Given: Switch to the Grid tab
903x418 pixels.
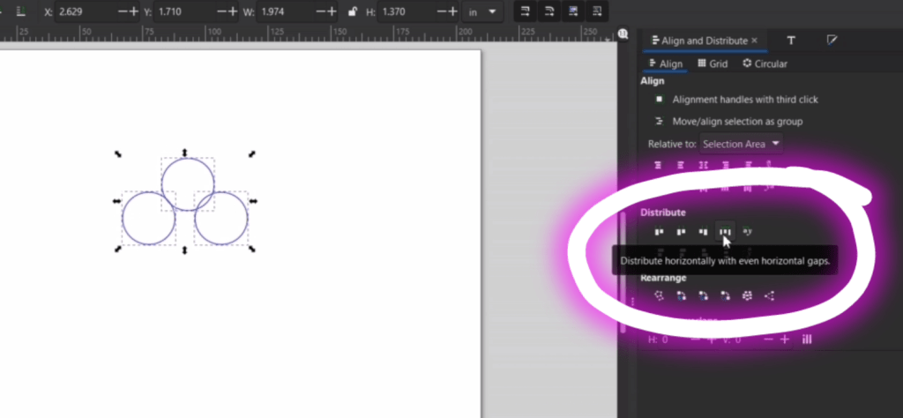Looking at the screenshot, I should coord(713,63).
